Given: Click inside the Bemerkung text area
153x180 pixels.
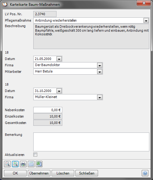Looking at the screenshot, I should (91, 142).
